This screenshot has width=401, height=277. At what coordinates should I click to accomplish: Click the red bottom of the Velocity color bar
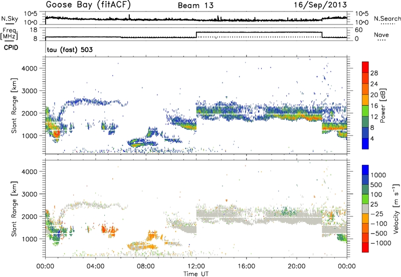pyautogui.click(x=365, y=247)
